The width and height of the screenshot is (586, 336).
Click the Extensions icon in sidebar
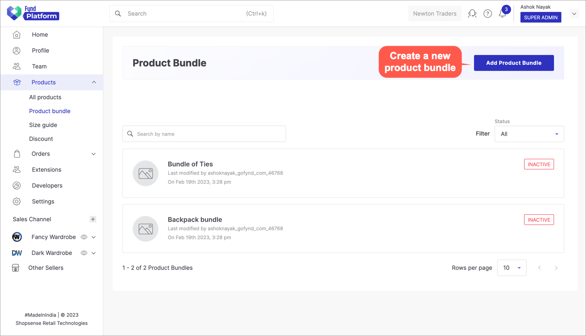pyautogui.click(x=16, y=169)
